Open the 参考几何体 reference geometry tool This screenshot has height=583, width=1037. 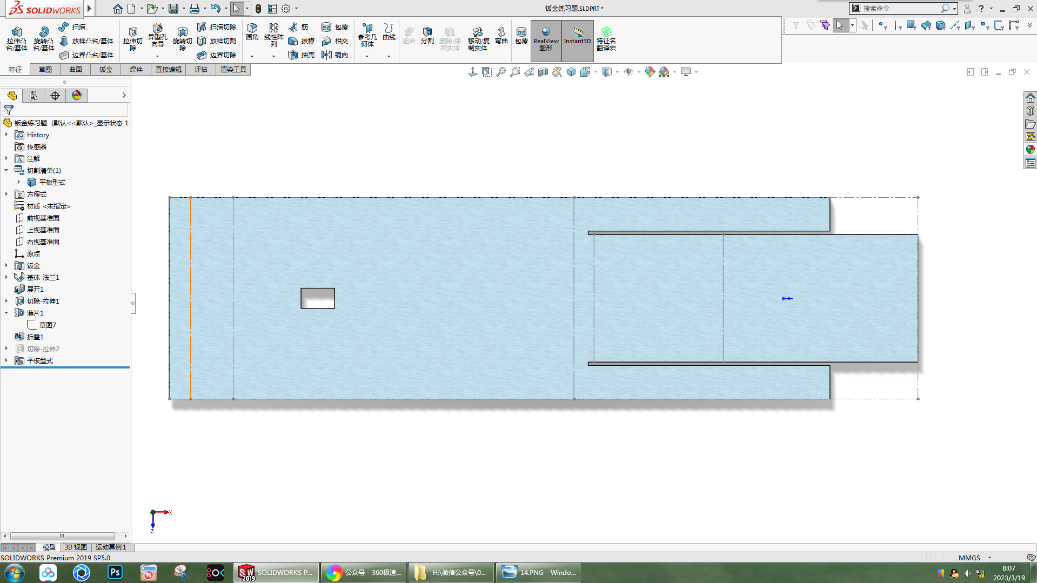367,34
